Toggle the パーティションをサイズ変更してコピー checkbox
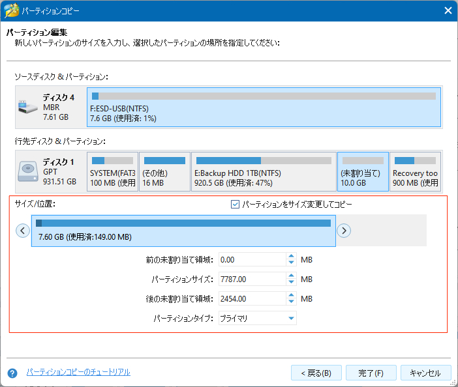 pyautogui.click(x=236, y=205)
